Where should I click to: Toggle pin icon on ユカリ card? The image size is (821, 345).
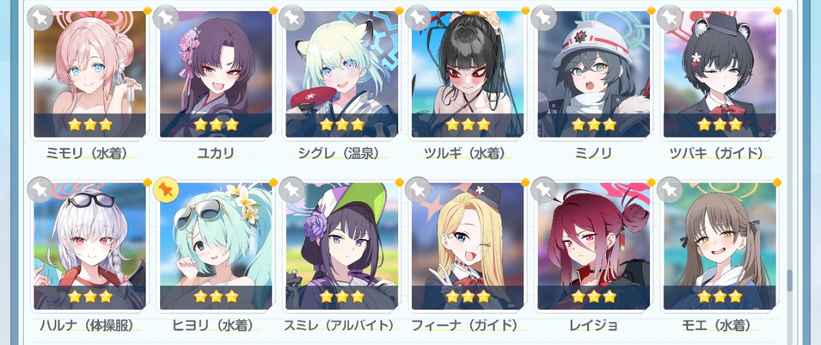(x=166, y=17)
